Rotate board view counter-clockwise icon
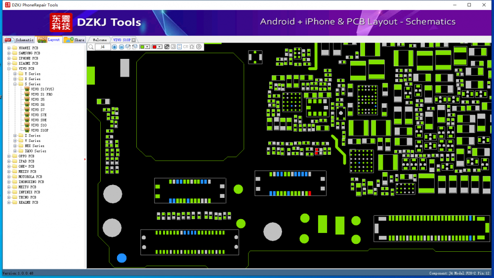The width and height of the screenshot is (494, 278). click(x=135, y=46)
